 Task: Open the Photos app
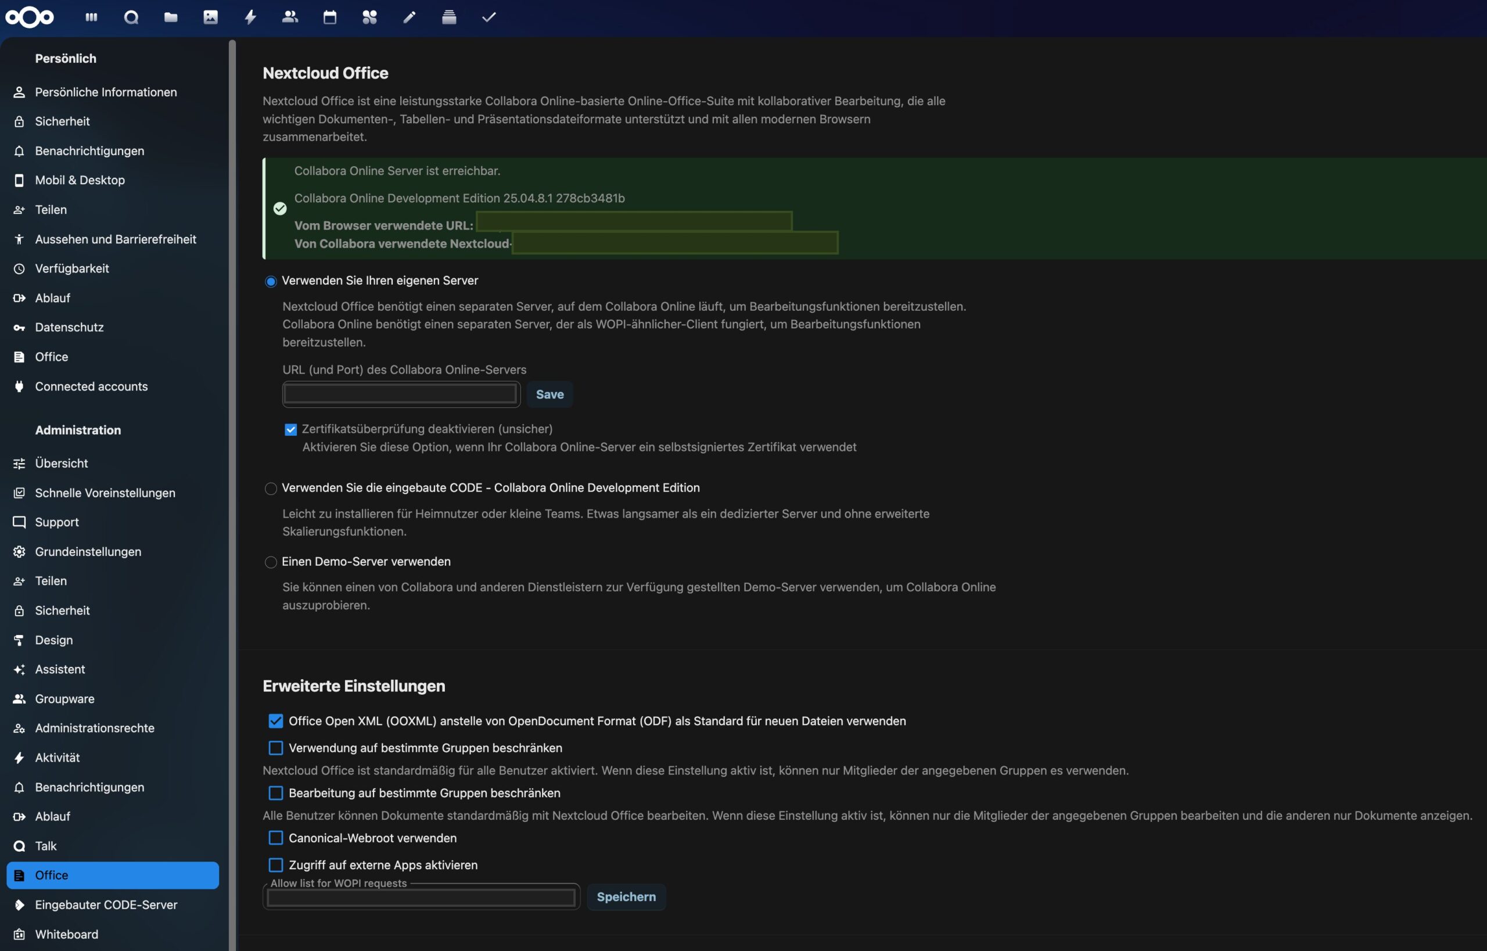pos(211,17)
